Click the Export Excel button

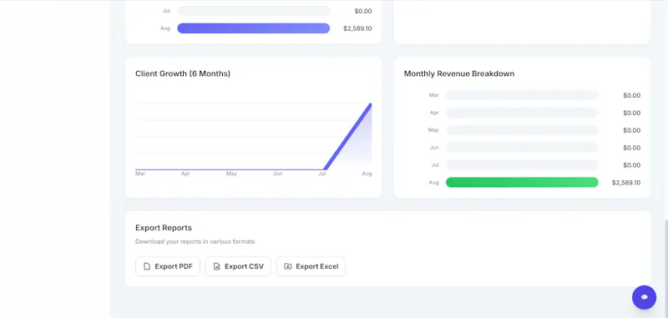click(x=311, y=266)
